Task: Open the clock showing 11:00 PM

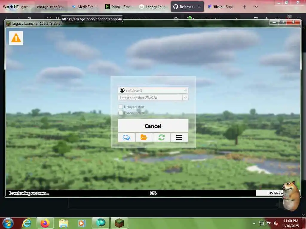Action: 291,223
